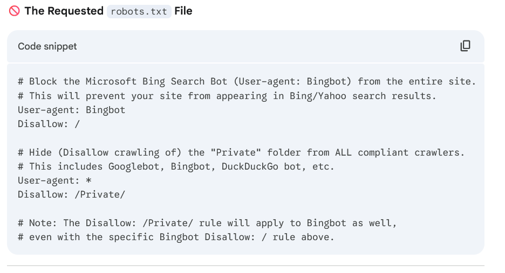
Task: Click the "# Hide (Disallow crawling of)" comment line
Action: tap(241, 152)
